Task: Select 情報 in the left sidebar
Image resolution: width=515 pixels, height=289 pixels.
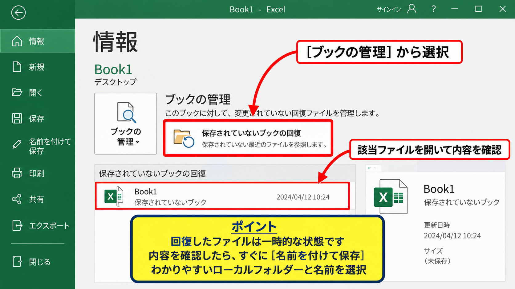Action: pyautogui.click(x=37, y=41)
